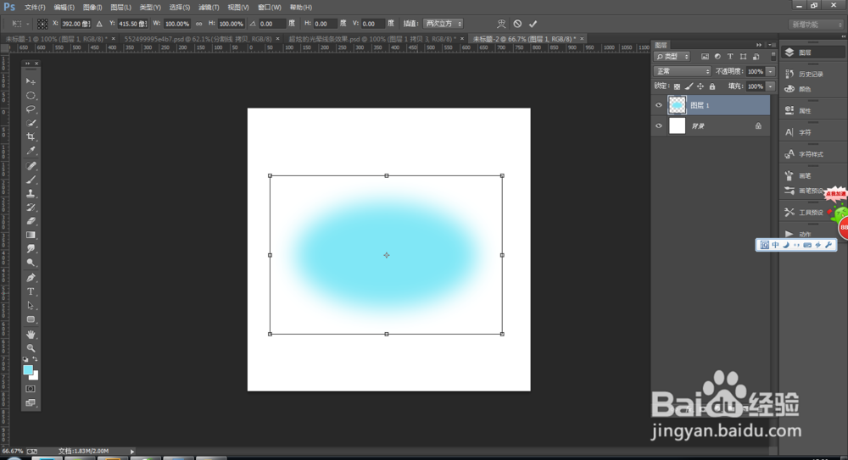848x460 pixels.
Task: Open the status bar arrow menu
Action: pos(132,452)
